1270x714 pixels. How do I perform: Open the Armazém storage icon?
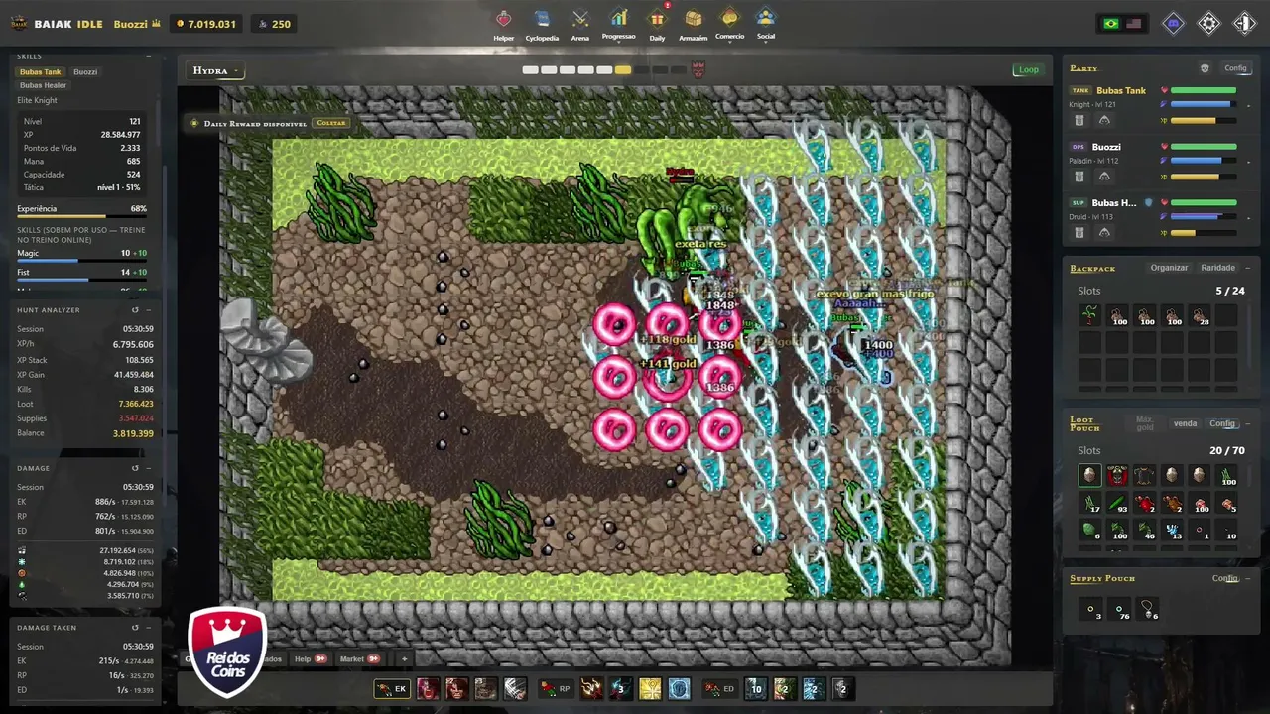694,19
